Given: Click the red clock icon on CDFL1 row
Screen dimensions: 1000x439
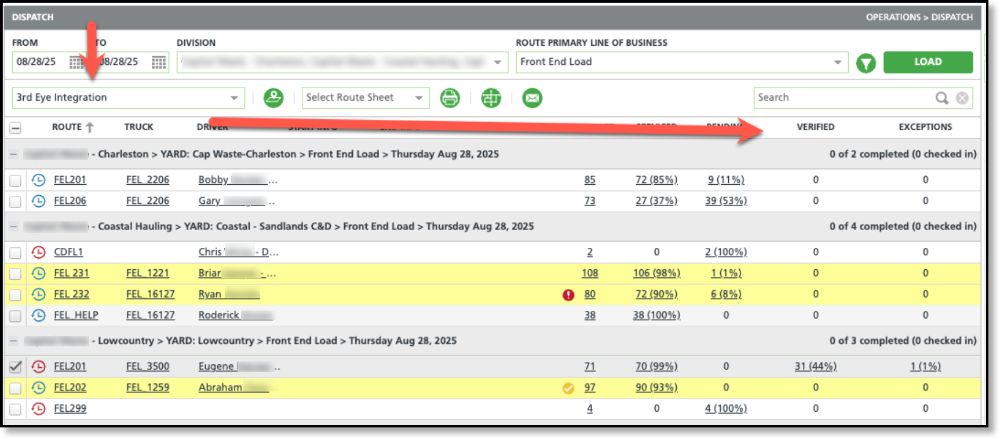Looking at the screenshot, I should tap(38, 253).
